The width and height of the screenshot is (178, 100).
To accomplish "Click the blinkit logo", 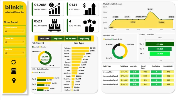I will coord(14,7).
